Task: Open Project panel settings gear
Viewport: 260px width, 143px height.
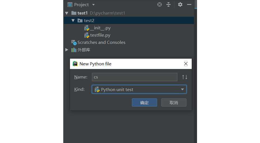Action: tap(180, 4)
